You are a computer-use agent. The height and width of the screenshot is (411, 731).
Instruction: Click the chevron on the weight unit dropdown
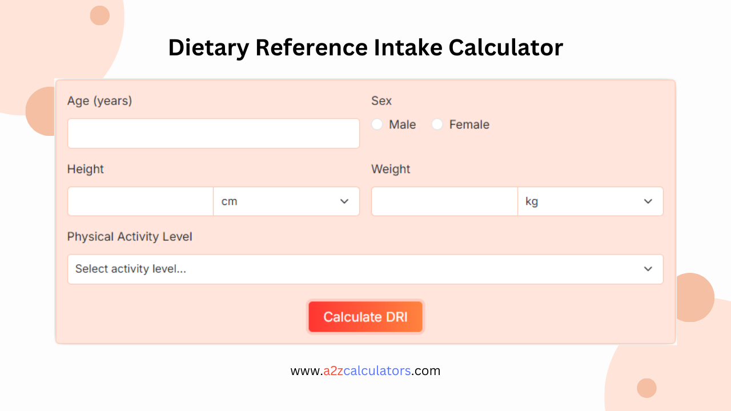click(648, 202)
